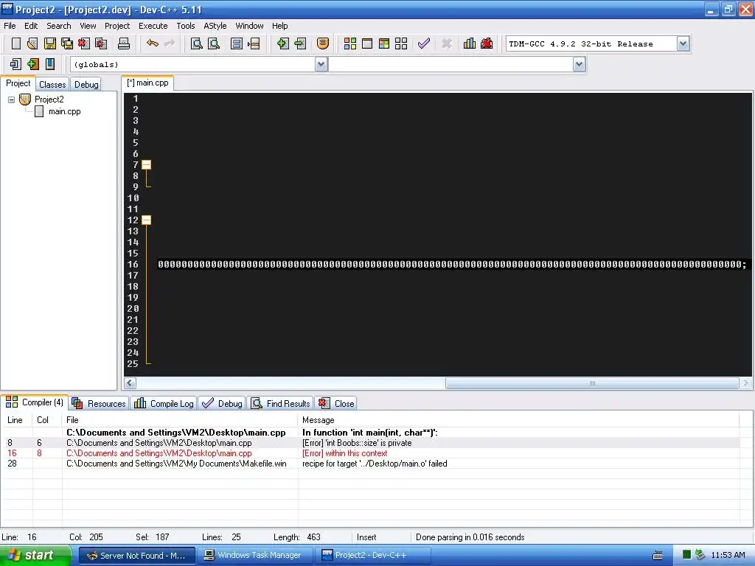Select the 'within this context' error row

[370, 453]
